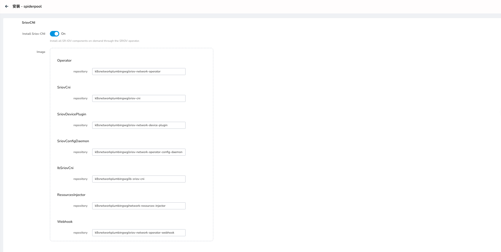The width and height of the screenshot is (501, 252).
Task: Click the Webhook repository text field
Action: (x=139, y=233)
